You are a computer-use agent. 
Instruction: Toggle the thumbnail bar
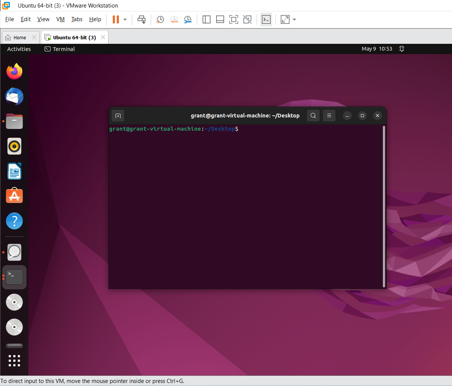[220, 19]
